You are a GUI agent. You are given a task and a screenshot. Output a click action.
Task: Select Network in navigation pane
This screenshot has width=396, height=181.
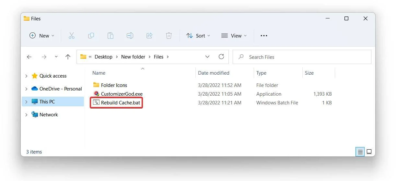coord(49,114)
